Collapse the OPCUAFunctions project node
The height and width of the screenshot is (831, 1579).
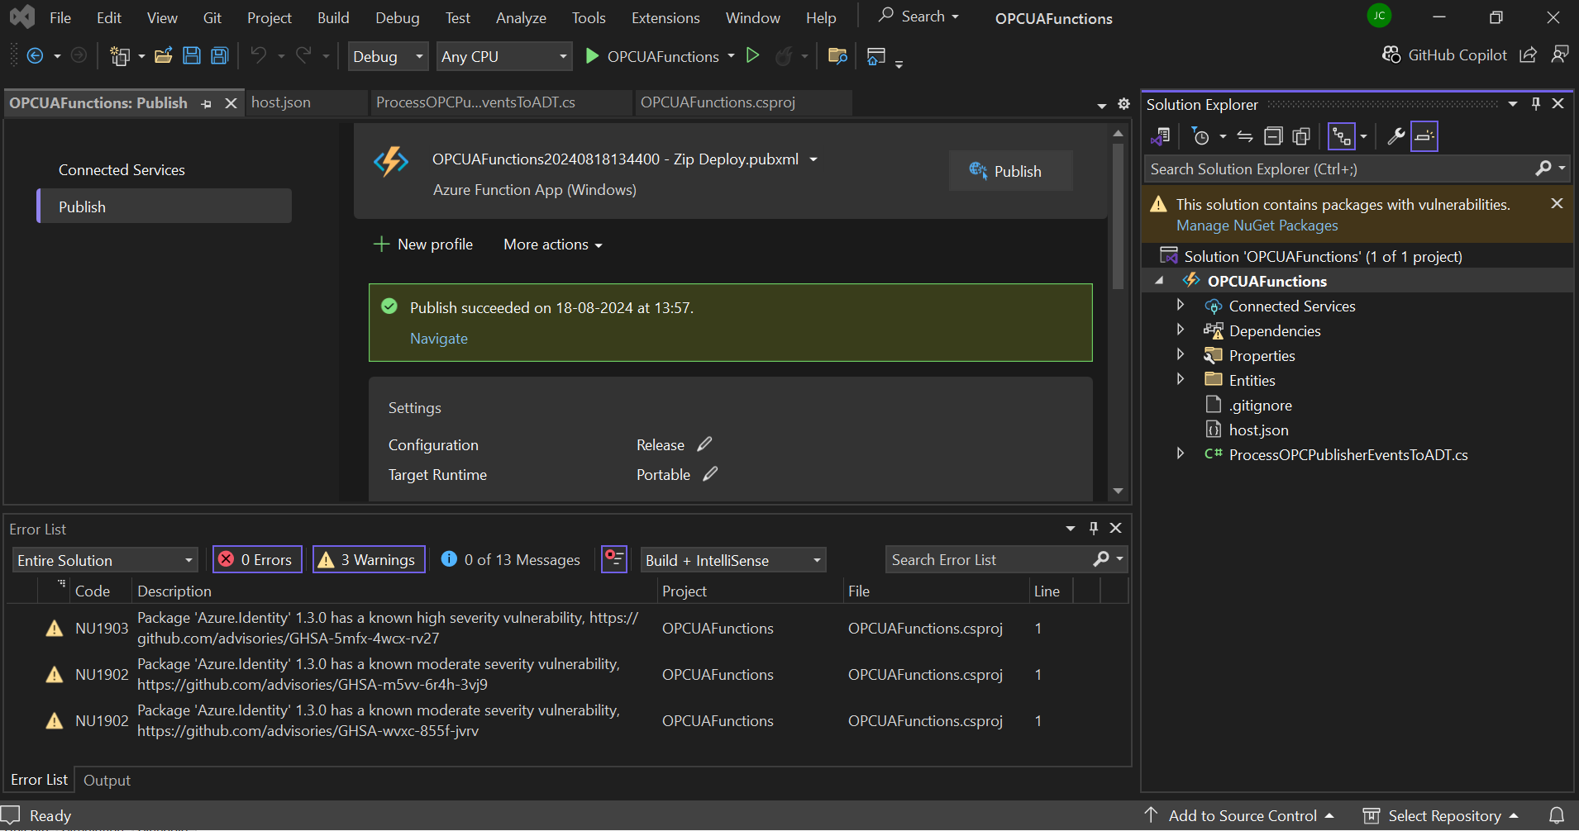(x=1159, y=281)
